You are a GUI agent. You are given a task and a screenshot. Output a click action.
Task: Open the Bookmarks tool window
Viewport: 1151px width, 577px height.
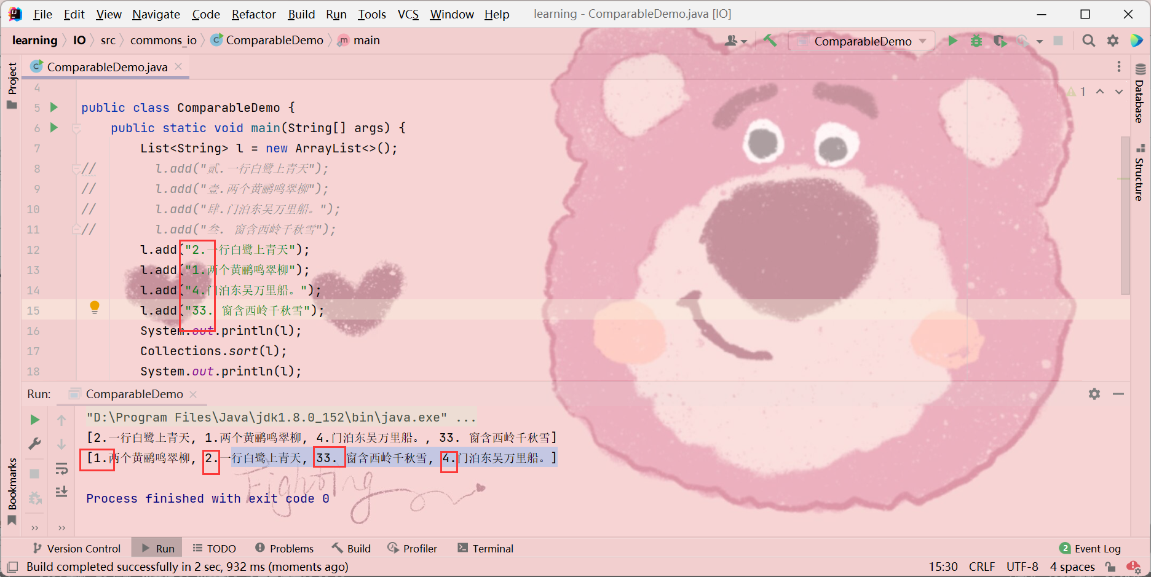(12, 492)
